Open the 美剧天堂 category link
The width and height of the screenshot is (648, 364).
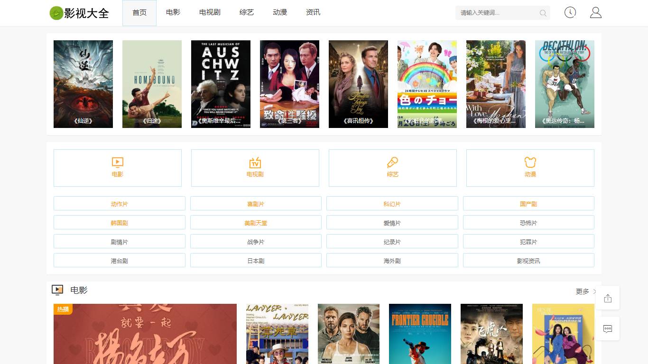[x=256, y=223]
